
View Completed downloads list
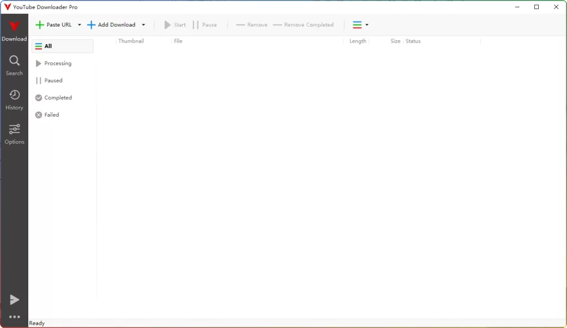[58, 97]
